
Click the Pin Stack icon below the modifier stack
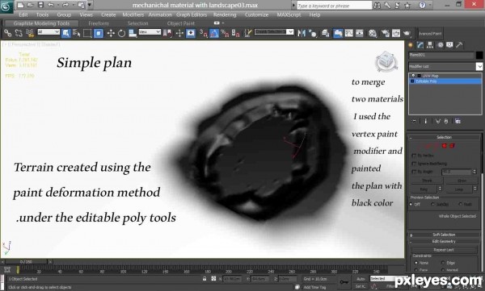414,121
